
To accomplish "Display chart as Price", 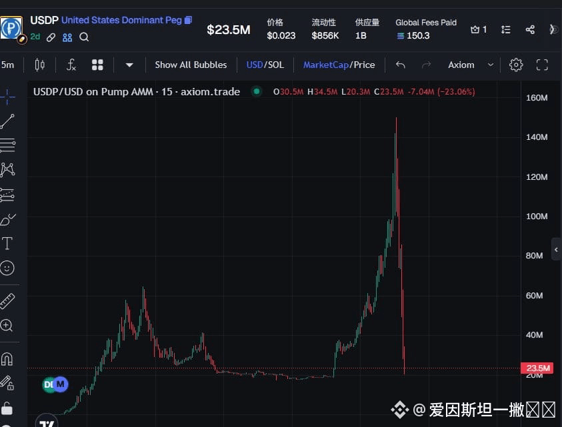I will pos(364,65).
